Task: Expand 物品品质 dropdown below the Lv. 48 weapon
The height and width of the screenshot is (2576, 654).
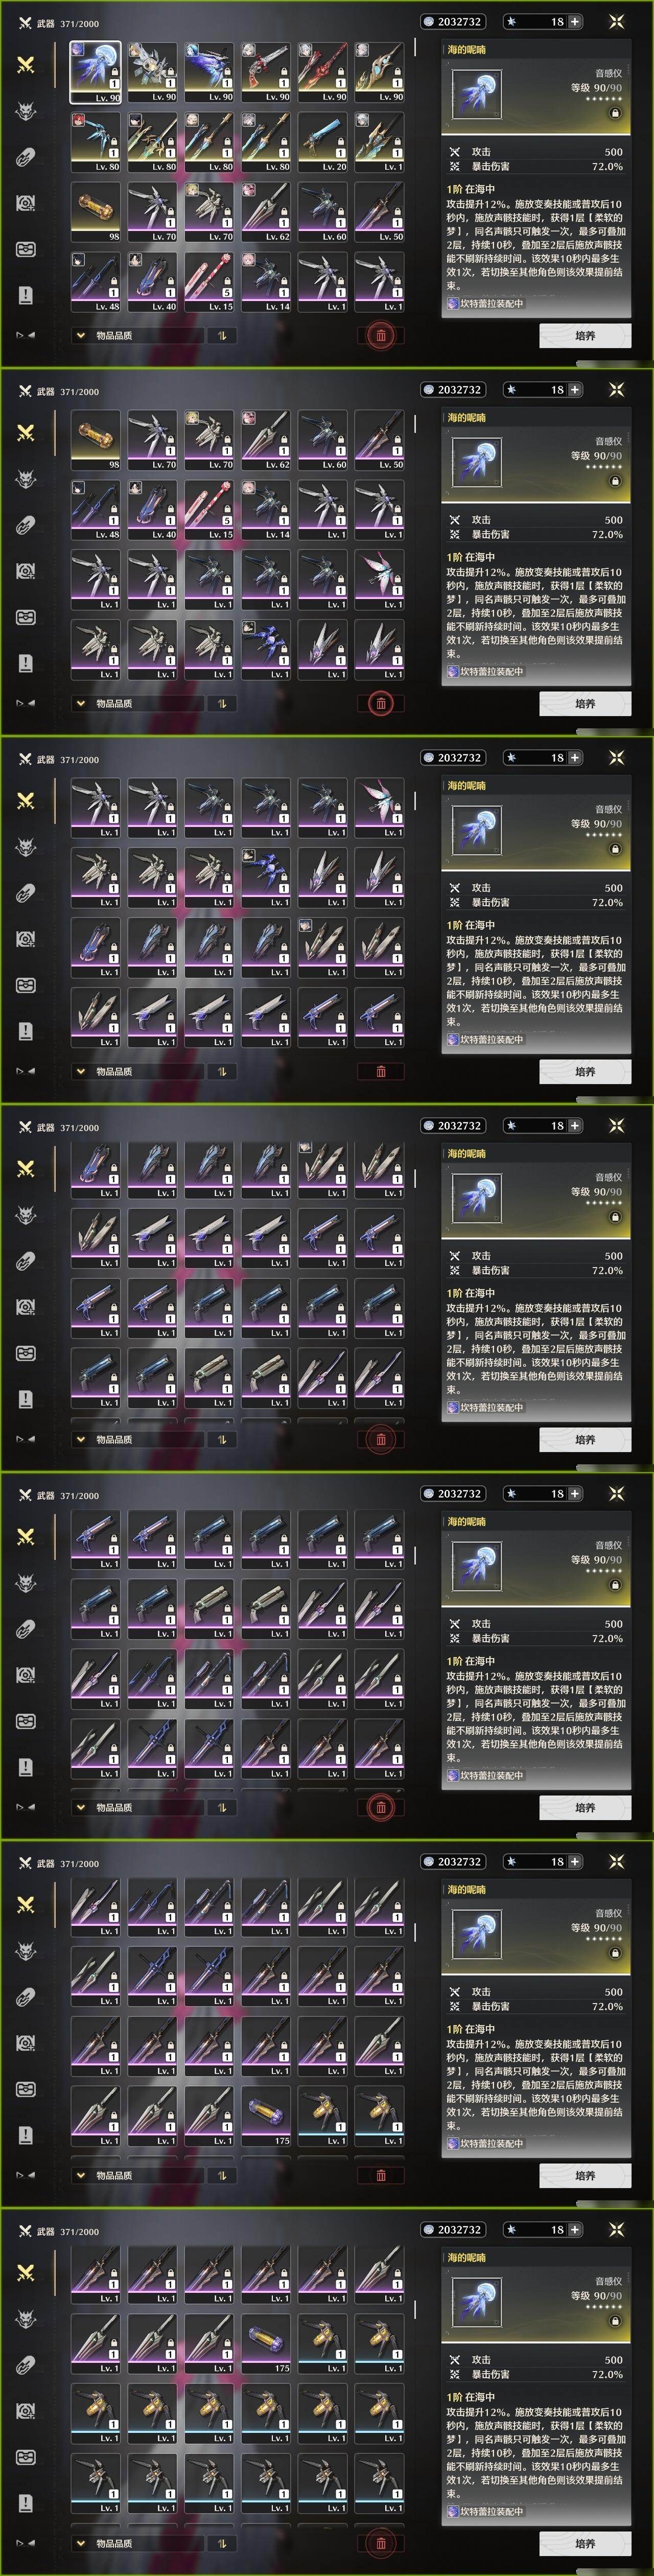Action: pos(136,335)
